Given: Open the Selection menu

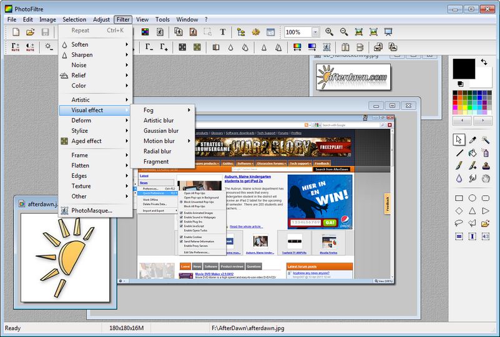Looking at the screenshot, I should click(x=74, y=19).
